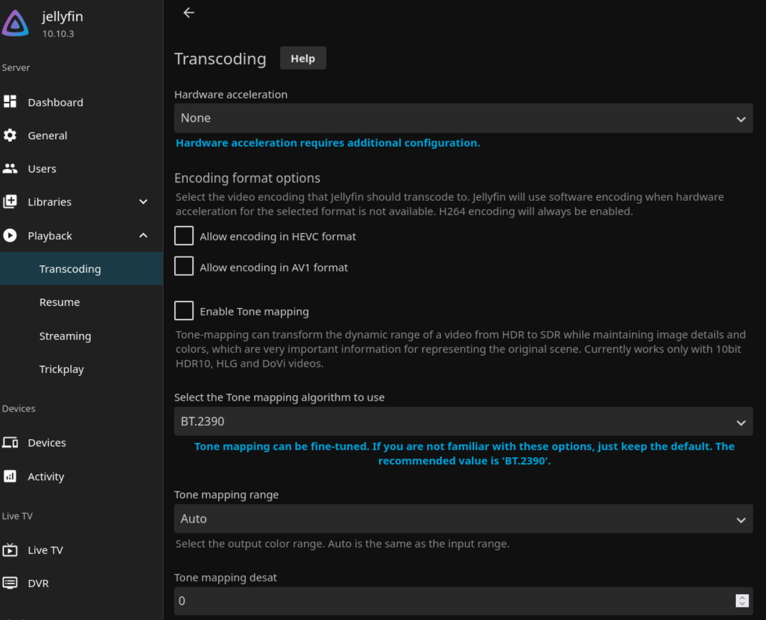The width and height of the screenshot is (766, 620).
Task: Open the DVR settings page
Action: 81,583
